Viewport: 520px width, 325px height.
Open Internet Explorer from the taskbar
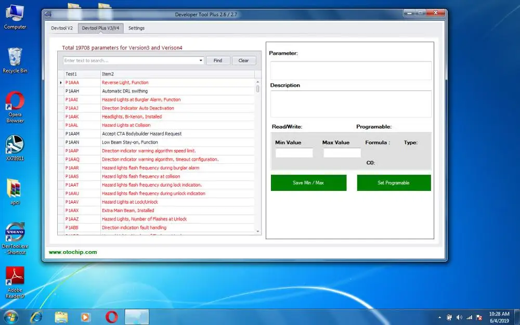[36, 317]
